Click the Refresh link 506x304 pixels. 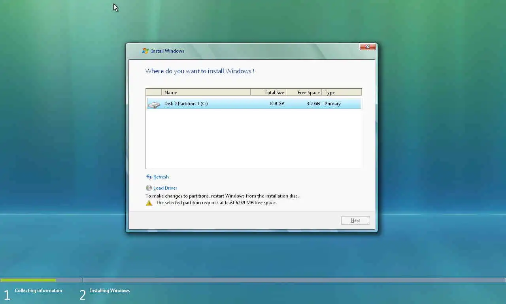coord(161,177)
